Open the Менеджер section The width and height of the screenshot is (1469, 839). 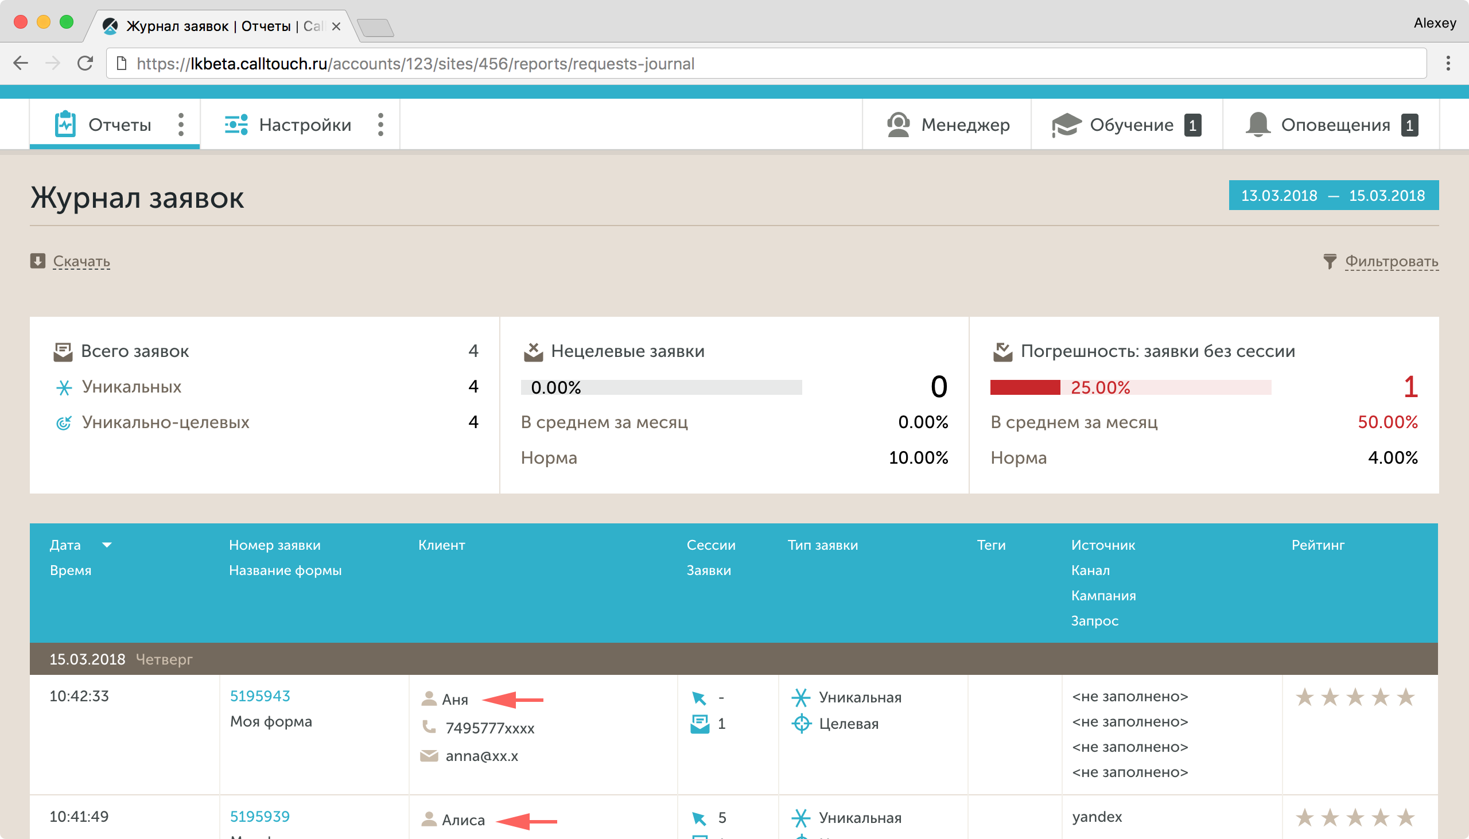click(947, 125)
